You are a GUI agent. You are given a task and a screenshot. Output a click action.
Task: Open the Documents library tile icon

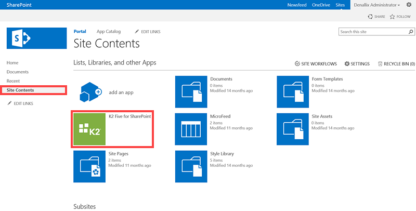click(x=190, y=92)
